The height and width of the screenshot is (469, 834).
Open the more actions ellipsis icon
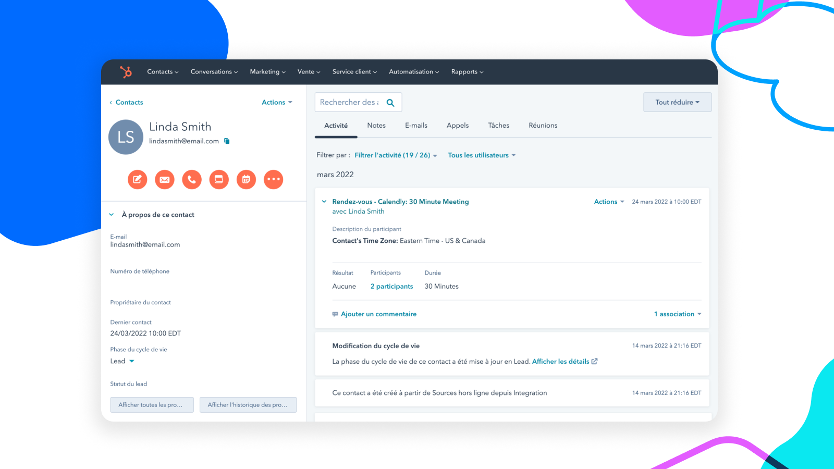pos(273,179)
